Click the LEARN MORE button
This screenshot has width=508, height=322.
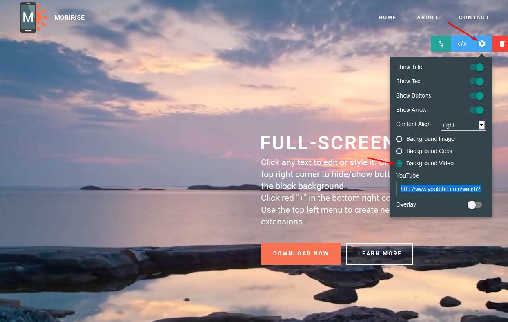(x=379, y=253)
